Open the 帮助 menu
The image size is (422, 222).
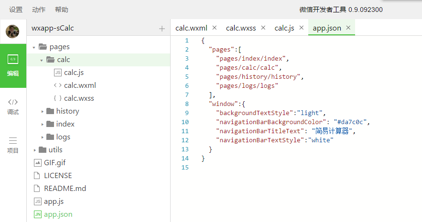tap(62, 10)
